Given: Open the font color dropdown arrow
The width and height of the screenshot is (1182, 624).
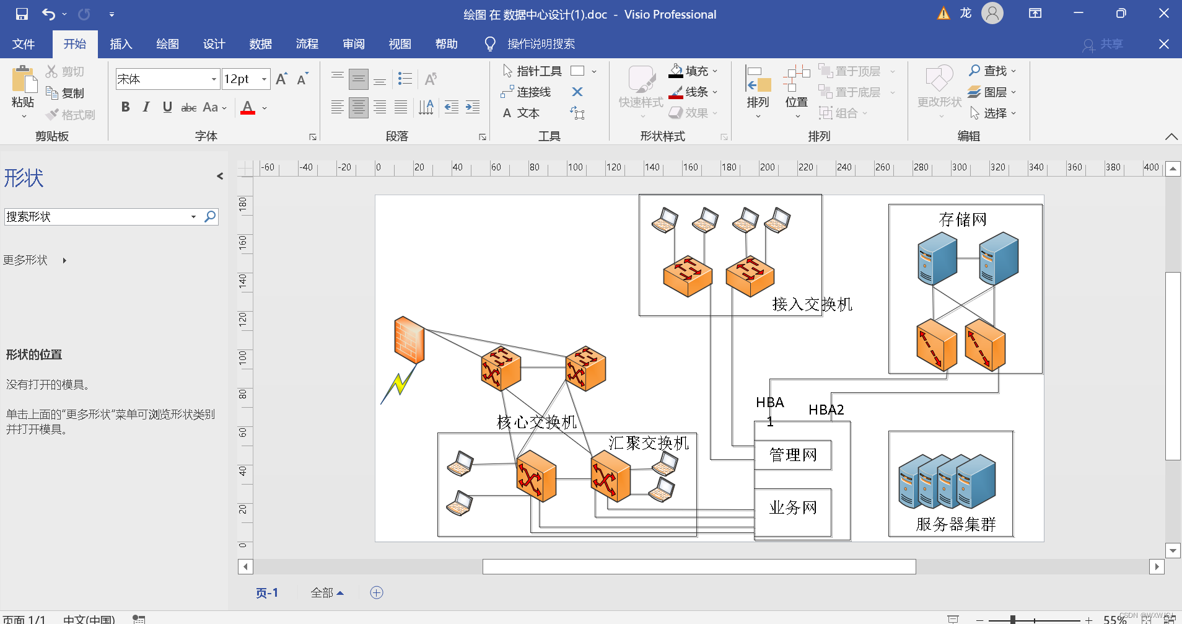Looking at the screenshot, I should click(x=265, y=108).
